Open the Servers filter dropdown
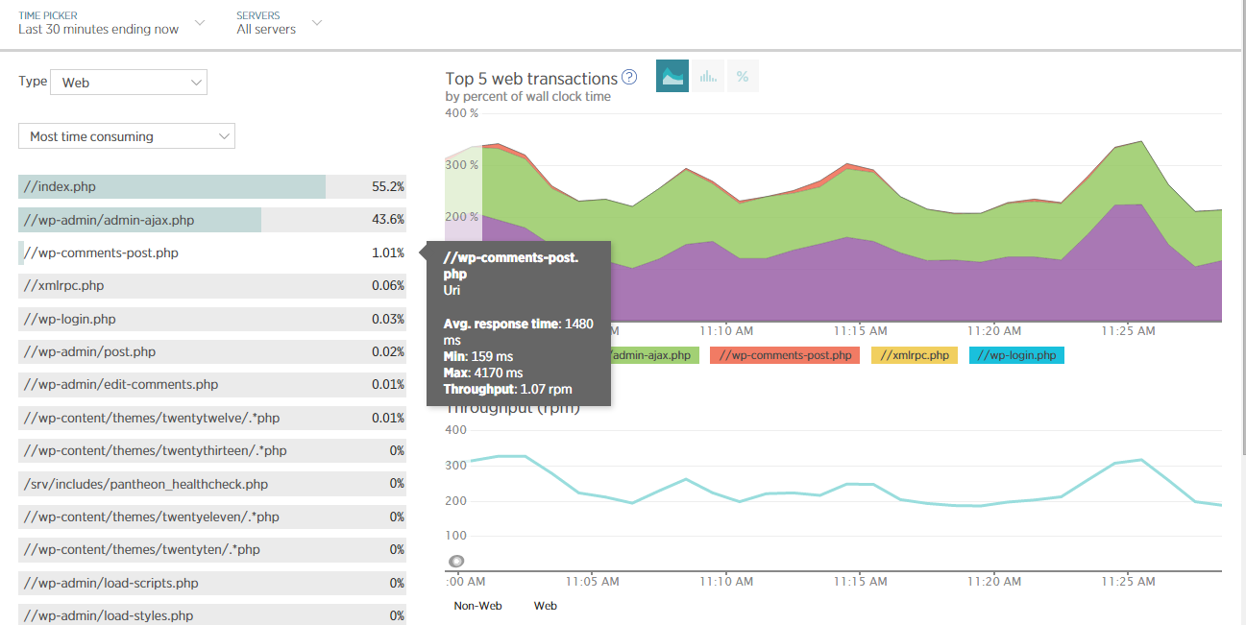The height and width of the screenshot is (625, 1246). pyautogui.click(x=279, y=23)
